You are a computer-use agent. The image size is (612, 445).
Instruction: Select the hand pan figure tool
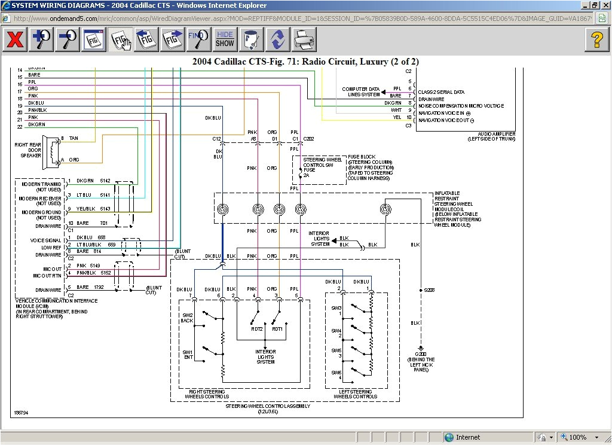pyautogui.click(x=120, y=40)
